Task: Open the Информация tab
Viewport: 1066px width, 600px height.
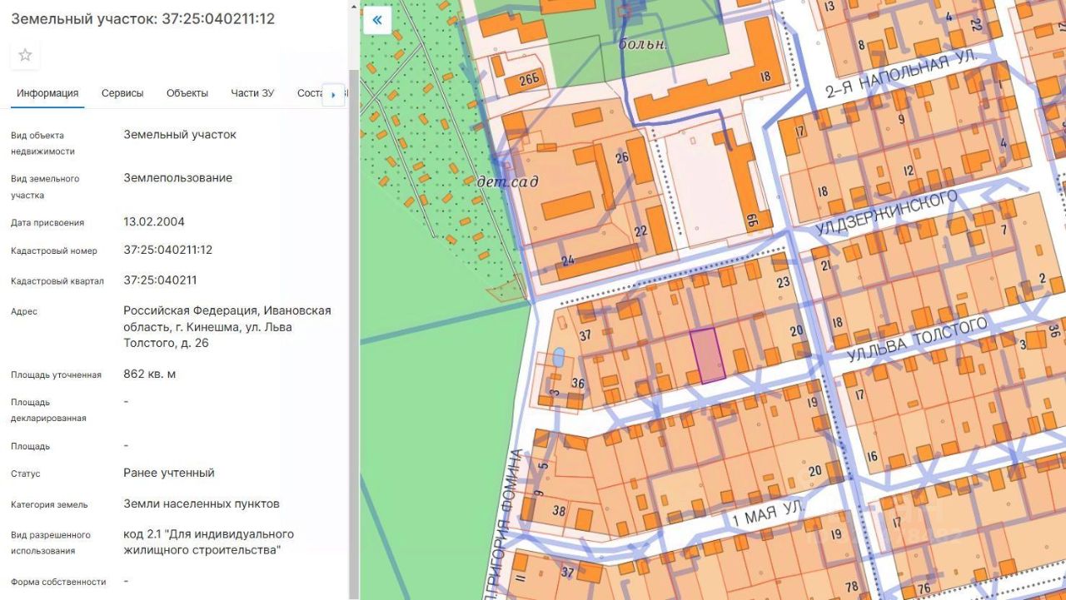Action: tap(47, 93)
